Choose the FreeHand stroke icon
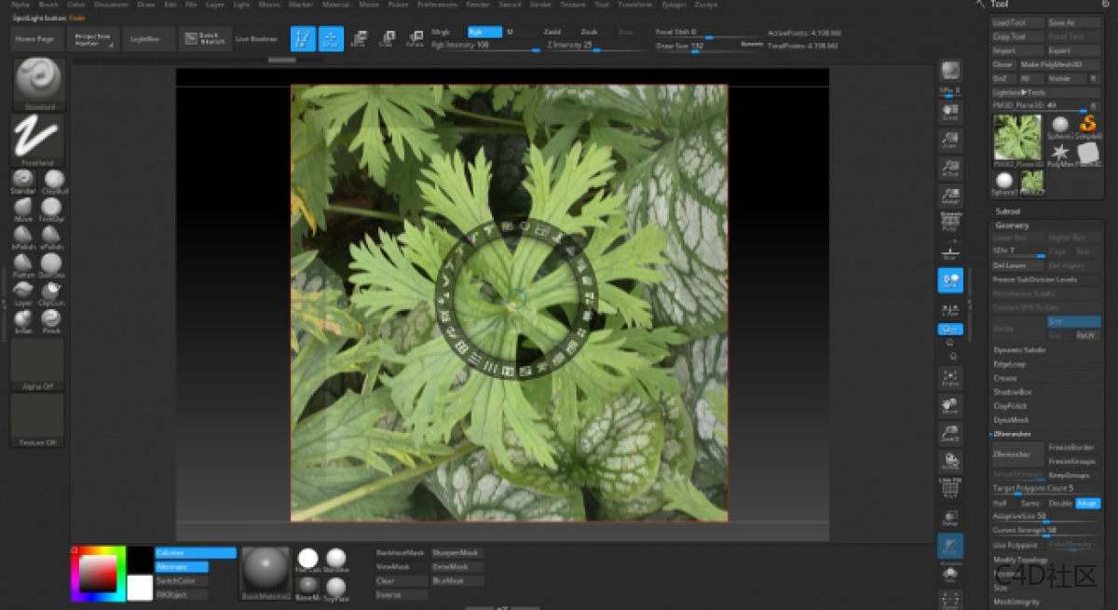The image size is (1118, 610). [37, 139]
